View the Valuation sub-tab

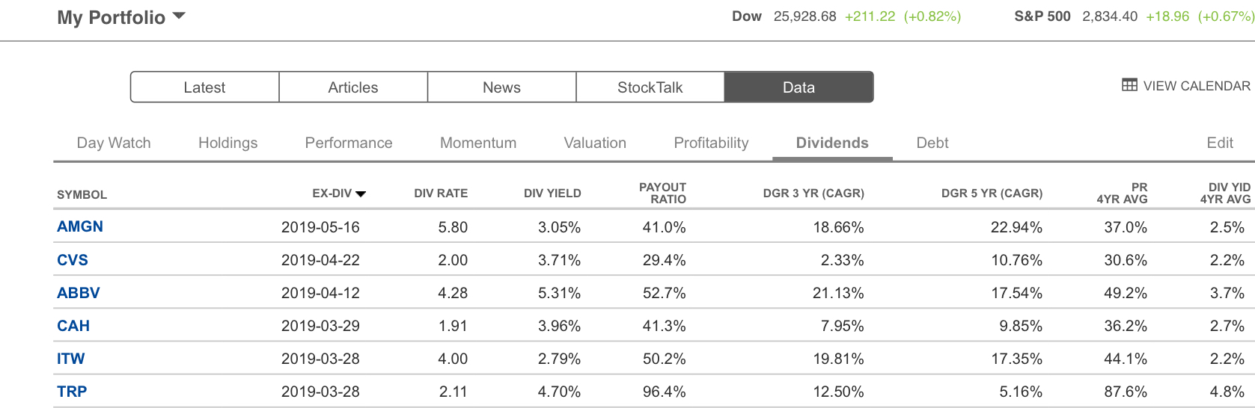pyautogui.click(x=595, y=143)
